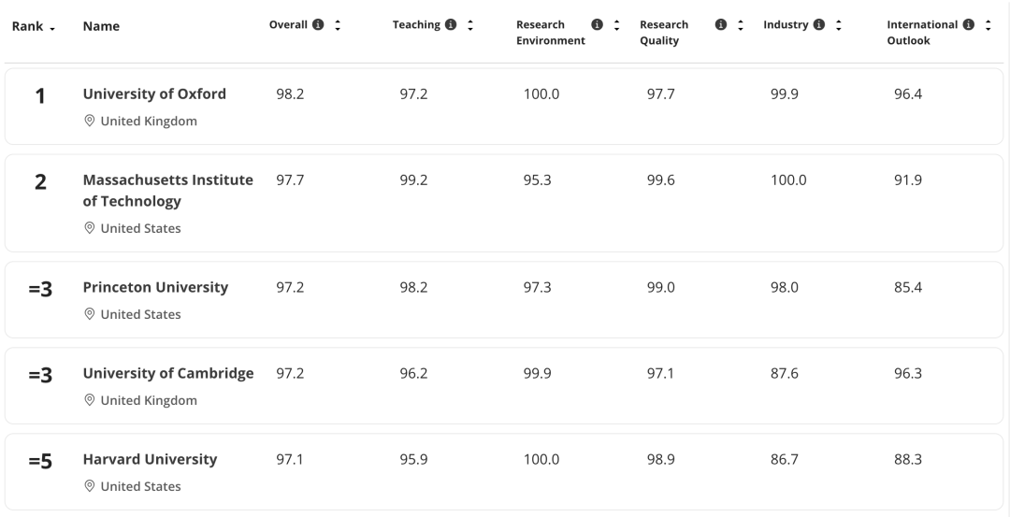Open the info icon next to Research Quality
Image resolution: width=1010 pixels, height=517 pixels.
[722, 25]
